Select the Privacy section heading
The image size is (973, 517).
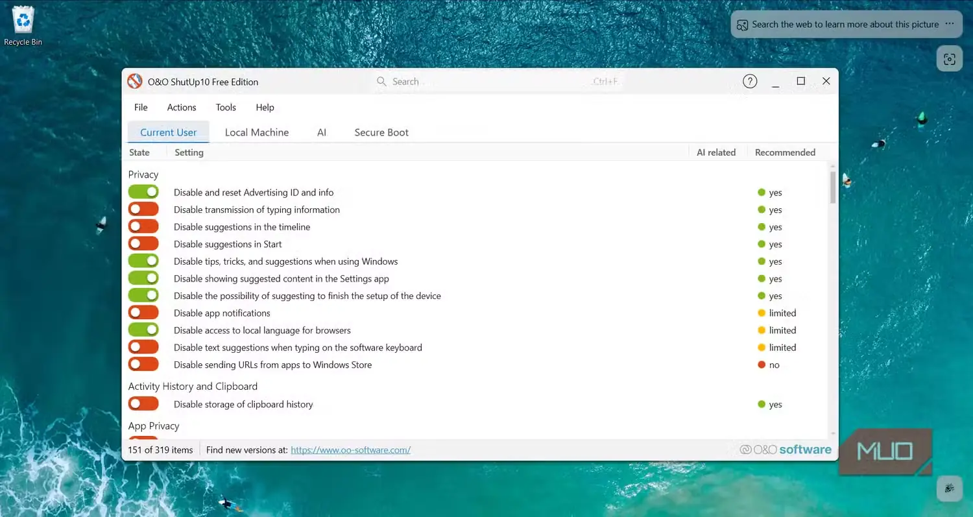(143, 174)
